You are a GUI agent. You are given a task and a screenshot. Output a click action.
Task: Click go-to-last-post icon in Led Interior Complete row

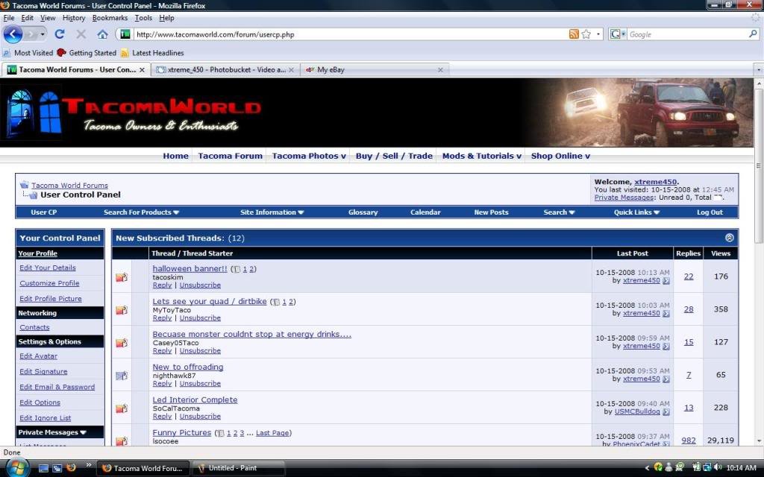coord(666,411)
